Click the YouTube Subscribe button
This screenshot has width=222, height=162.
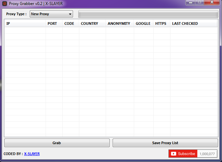183,154
